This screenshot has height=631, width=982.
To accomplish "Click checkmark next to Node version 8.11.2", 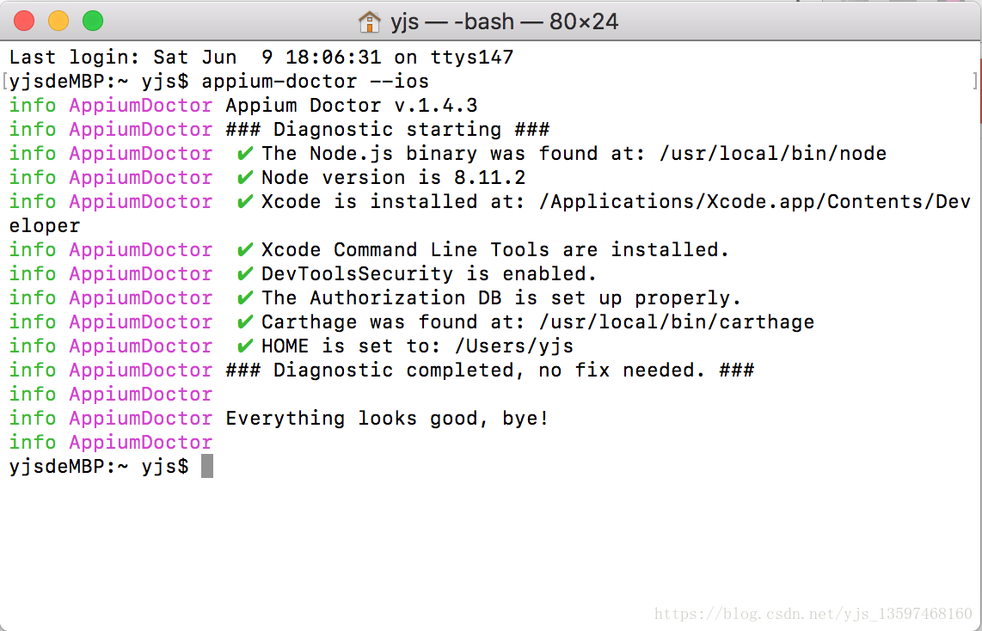I will [x=245, y=178].
